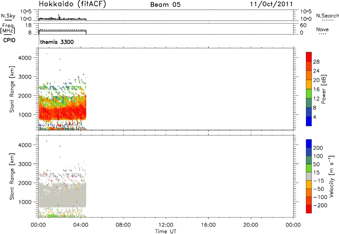Click the noise sky trace line

coord(62,19)
